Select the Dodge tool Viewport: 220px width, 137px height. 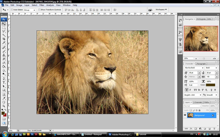click(x=4, y=74)
